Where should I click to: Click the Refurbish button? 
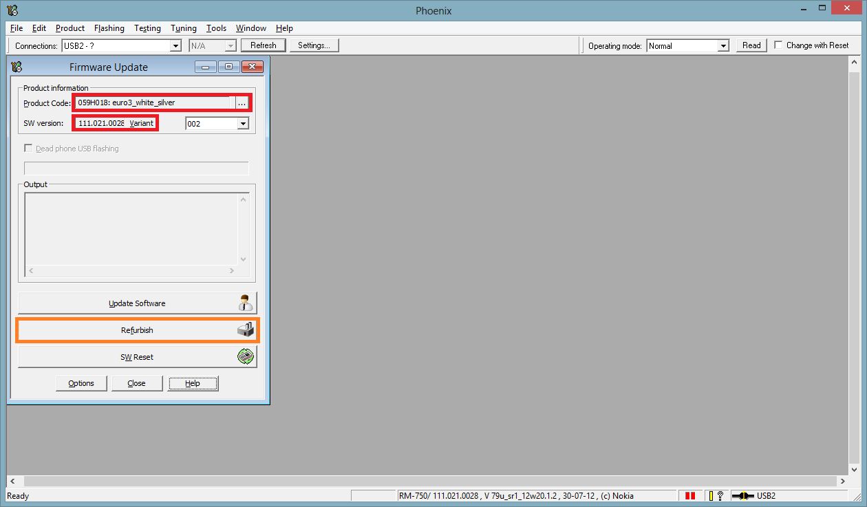click(137, 330)
